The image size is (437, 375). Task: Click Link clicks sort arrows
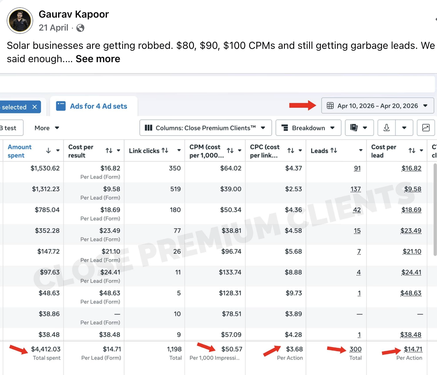click(165, 151)
